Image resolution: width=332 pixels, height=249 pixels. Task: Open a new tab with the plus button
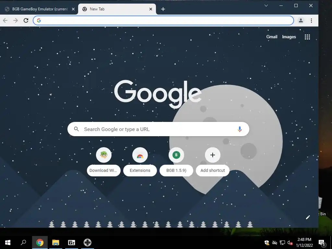tap(163, 9)
